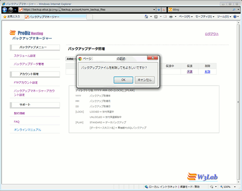Click the バックアップデータ管理 page heading
Viewport: 242px width, 191px height.
(86, 49)
